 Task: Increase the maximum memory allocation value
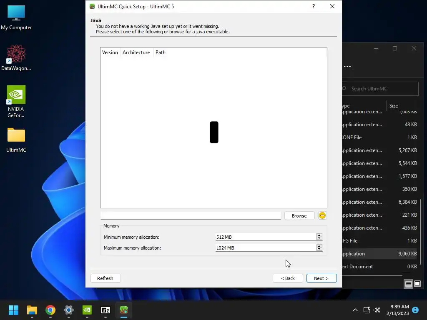[x=319, y=246]
